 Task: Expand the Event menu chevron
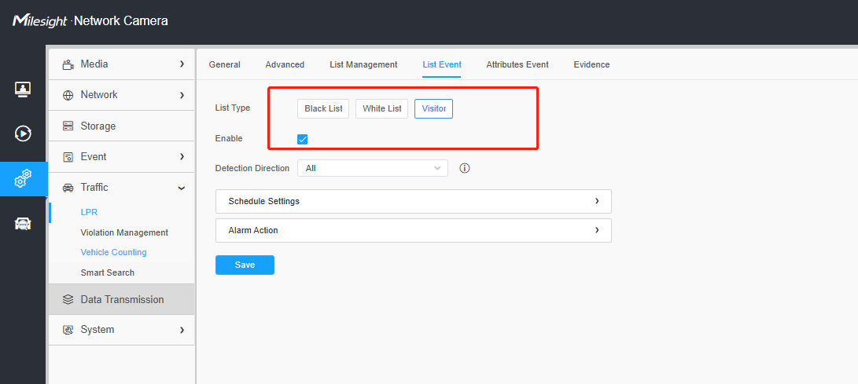tap(182, 157)
